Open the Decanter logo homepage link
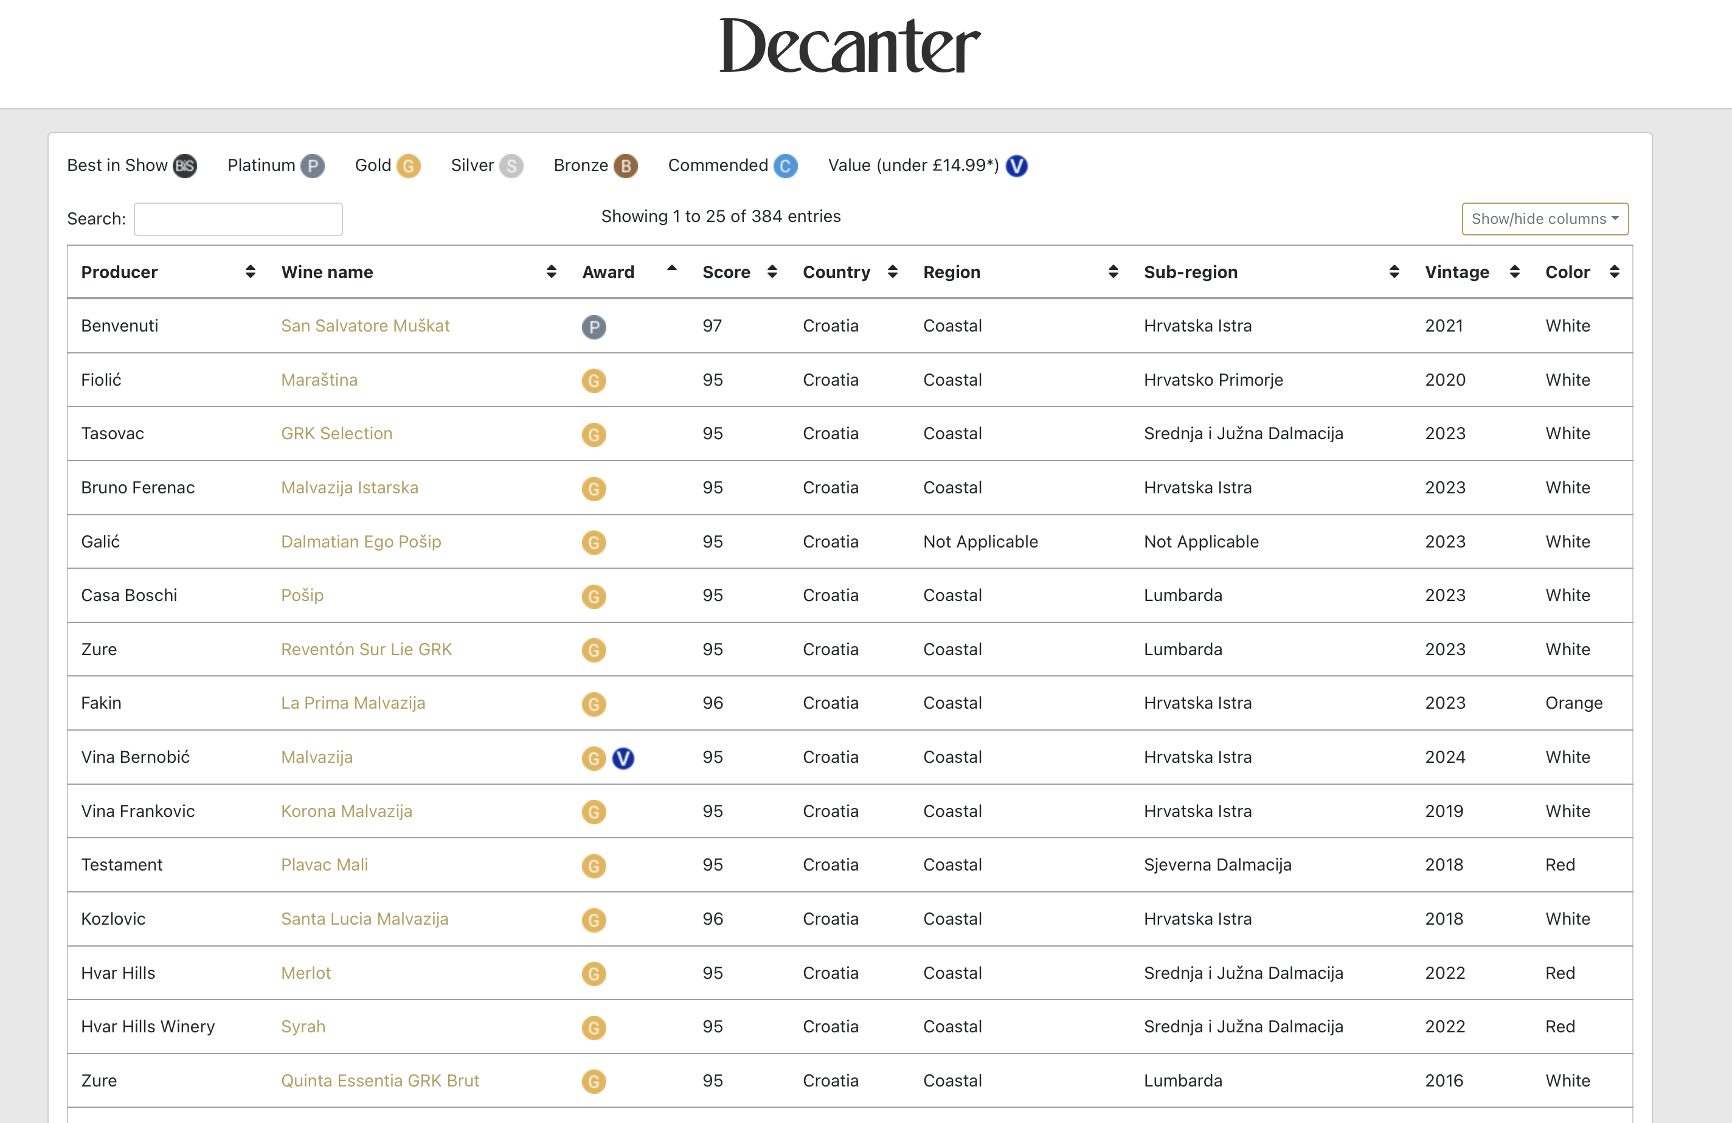Screen dimensions: 1732x1123 coord(850,45)
